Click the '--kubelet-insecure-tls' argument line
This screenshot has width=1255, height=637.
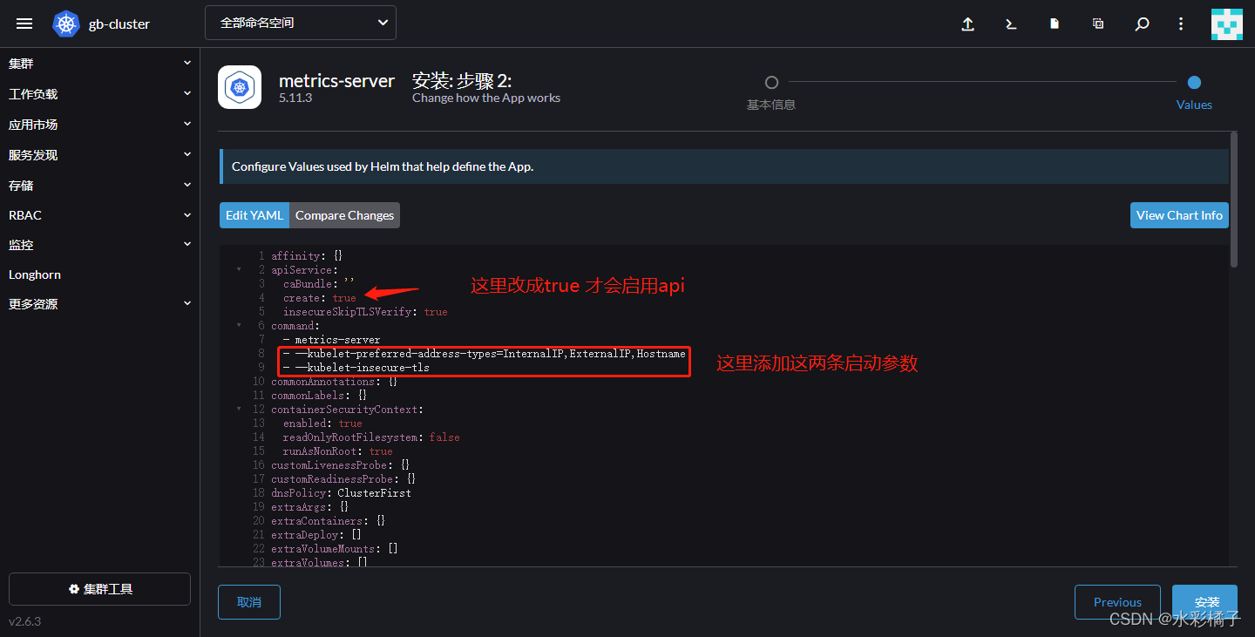pos(356,368)
